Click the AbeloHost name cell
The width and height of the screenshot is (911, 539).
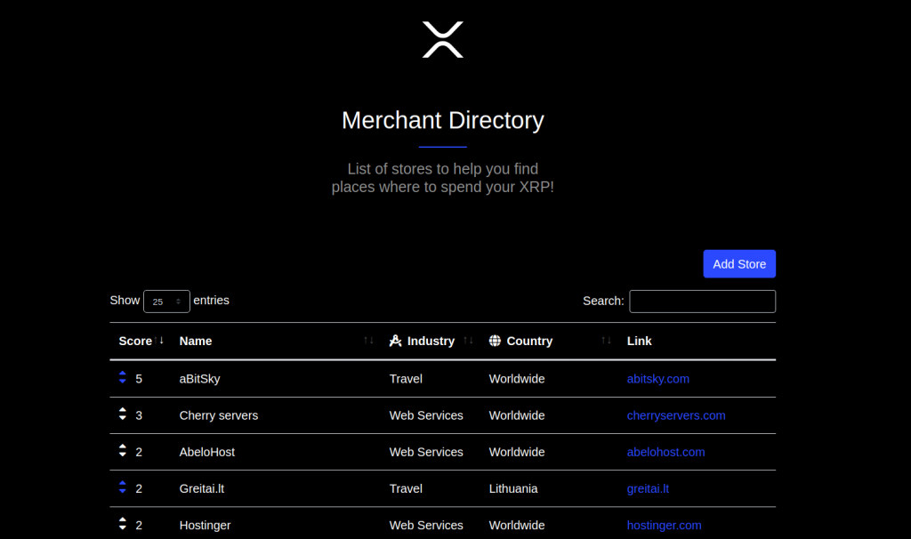(206, 452)
